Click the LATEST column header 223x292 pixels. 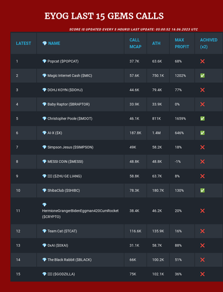click(23, 43)
